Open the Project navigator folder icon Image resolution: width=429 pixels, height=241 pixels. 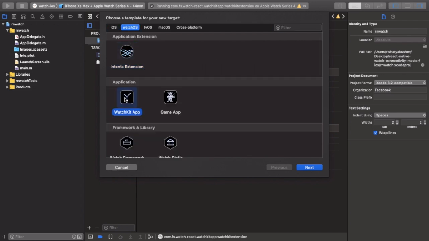tap(4, 16)
